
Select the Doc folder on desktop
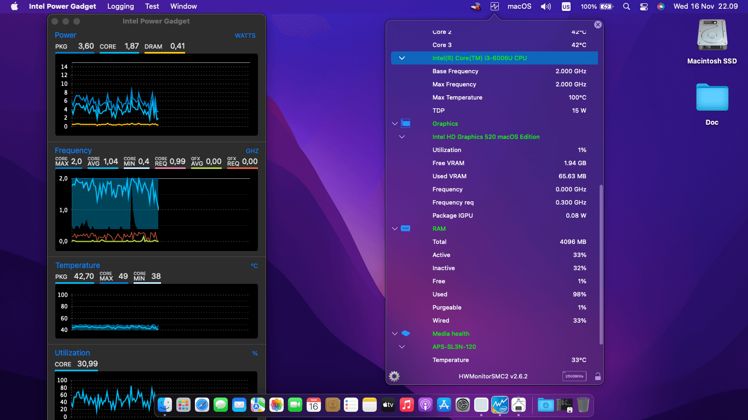(x=712, y=103)
